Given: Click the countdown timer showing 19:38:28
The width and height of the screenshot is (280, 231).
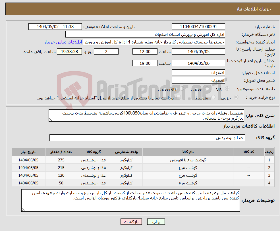Looking at the screenshot, I should (70, 51).
